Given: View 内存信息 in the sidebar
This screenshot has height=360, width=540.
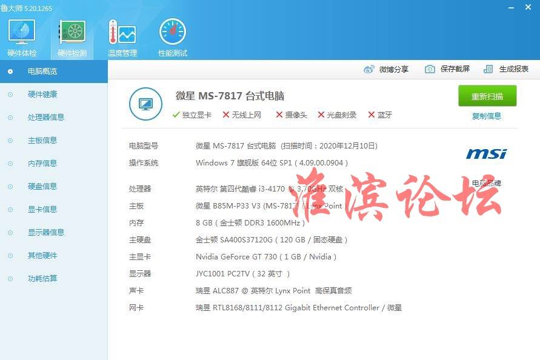Looking at the screenshot, I should coord(54,164).
